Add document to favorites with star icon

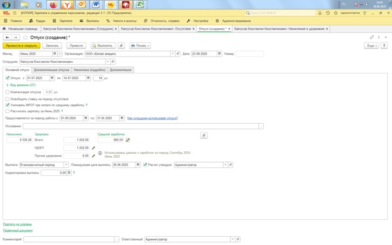click(25, 38)
